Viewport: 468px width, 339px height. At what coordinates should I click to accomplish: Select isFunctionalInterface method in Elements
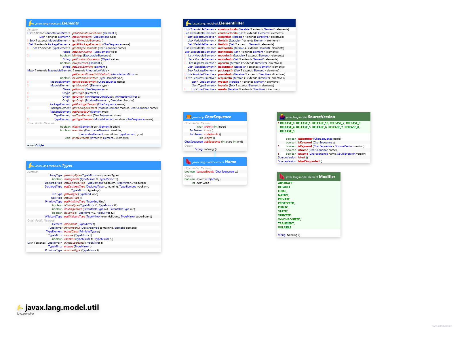(x=85, y=78)
